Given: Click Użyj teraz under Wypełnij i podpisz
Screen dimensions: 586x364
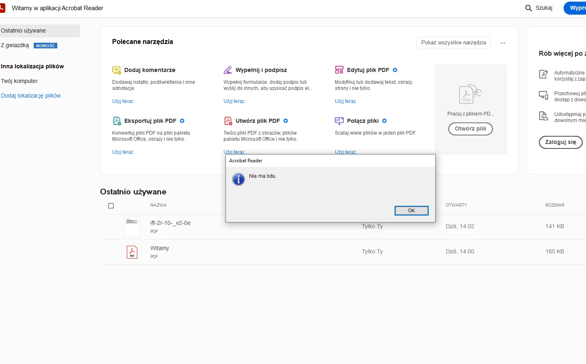Looking at the screenshot, I should (234, 101).
